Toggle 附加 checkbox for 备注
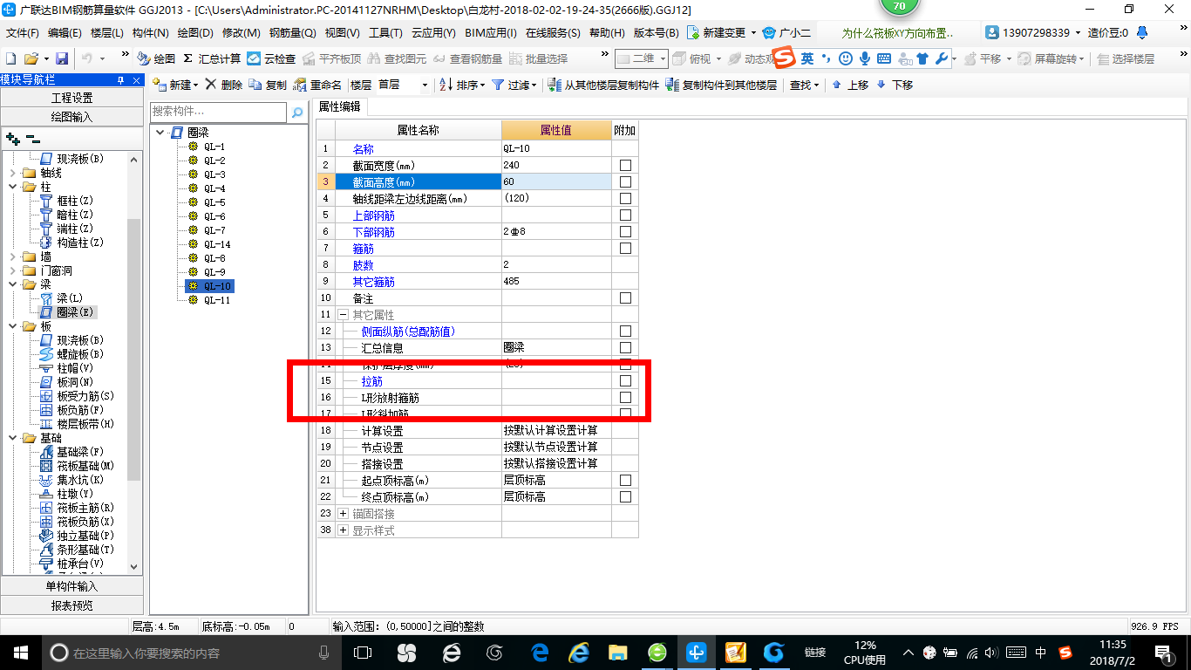1191x670 pixels. [625, 298]
